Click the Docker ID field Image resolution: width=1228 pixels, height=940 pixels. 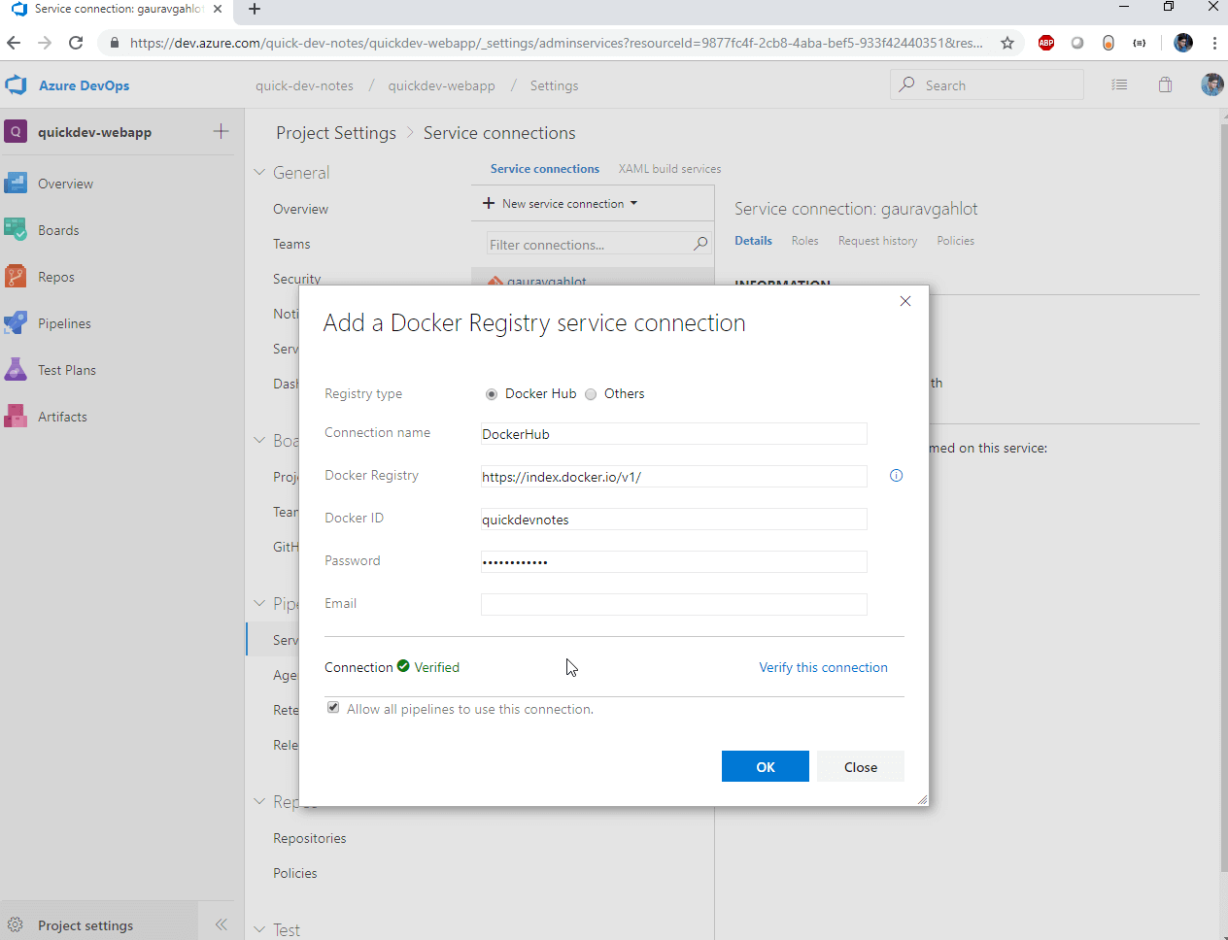click(674, 519)
